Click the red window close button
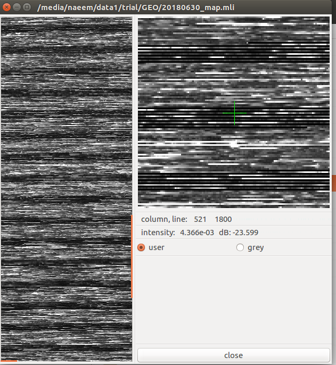Image resolution: width=336 pixels, height=365 pixels. (7, 7)
